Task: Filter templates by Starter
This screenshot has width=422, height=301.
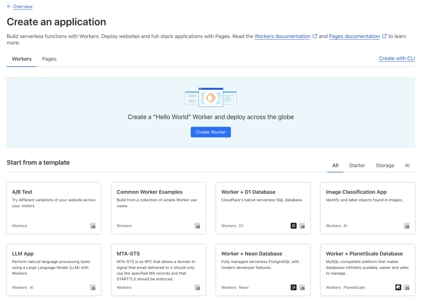Action: click(357, 166)
